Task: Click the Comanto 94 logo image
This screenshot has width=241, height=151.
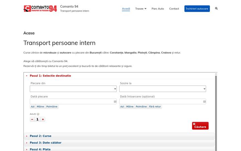Action: [x=40, y=9]
